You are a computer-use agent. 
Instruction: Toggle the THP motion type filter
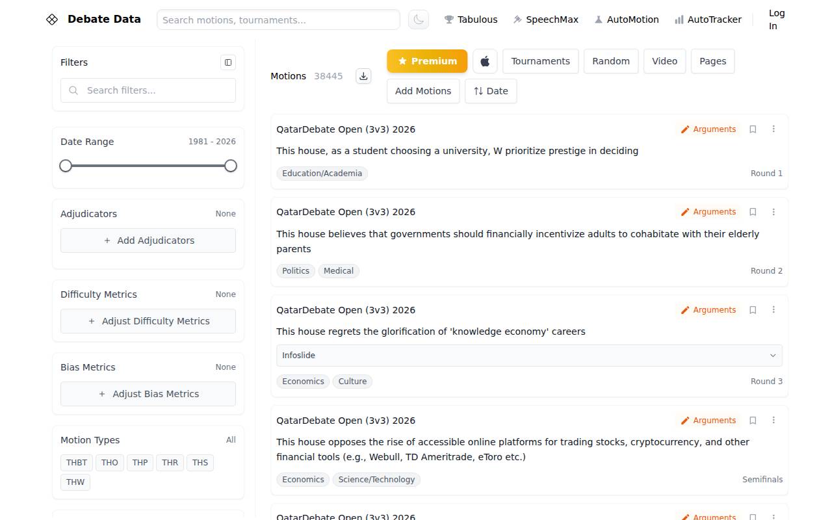tap(140, 463)
